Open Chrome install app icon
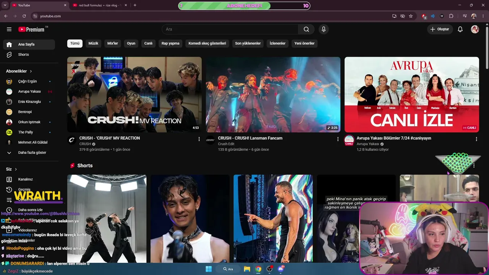The height and width of the screenshot is (275, 489). 394,16
